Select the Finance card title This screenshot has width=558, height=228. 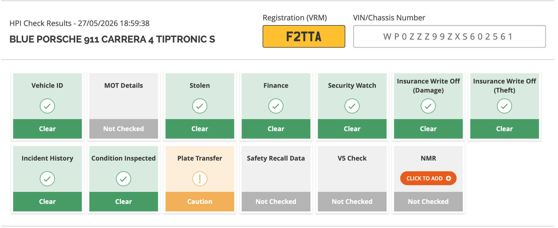click(x=276, y=86)
